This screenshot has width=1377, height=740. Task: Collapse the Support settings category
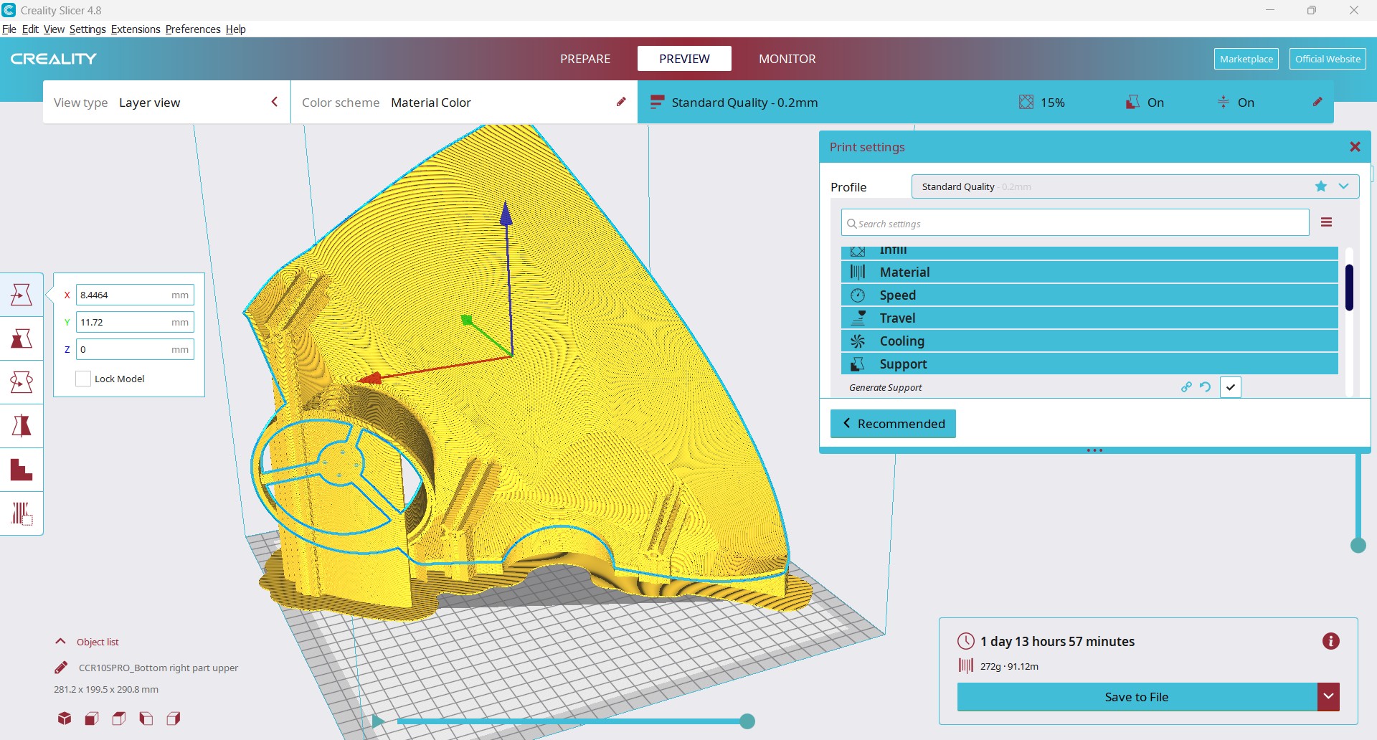1089,364
